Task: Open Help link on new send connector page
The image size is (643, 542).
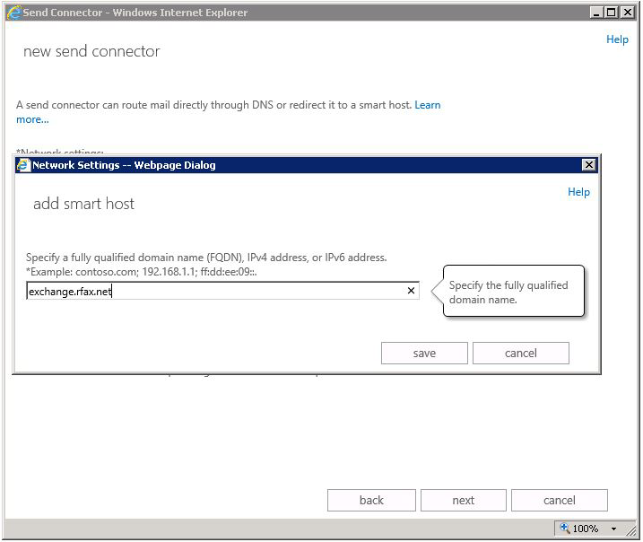Action: 617,39
